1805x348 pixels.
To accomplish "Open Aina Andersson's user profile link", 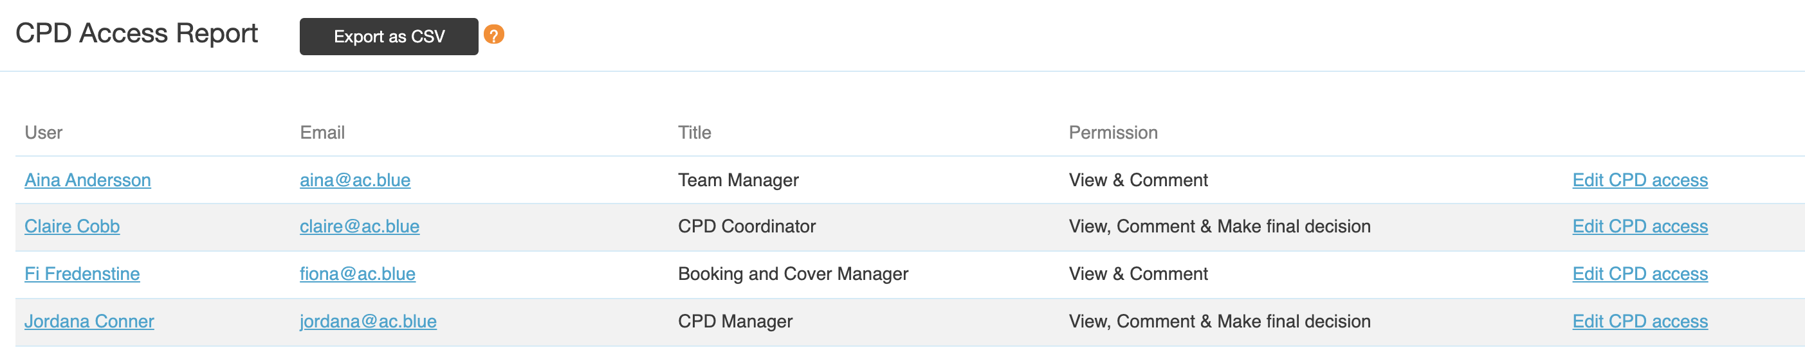I will pyautogui.click(x=87, y=180).
